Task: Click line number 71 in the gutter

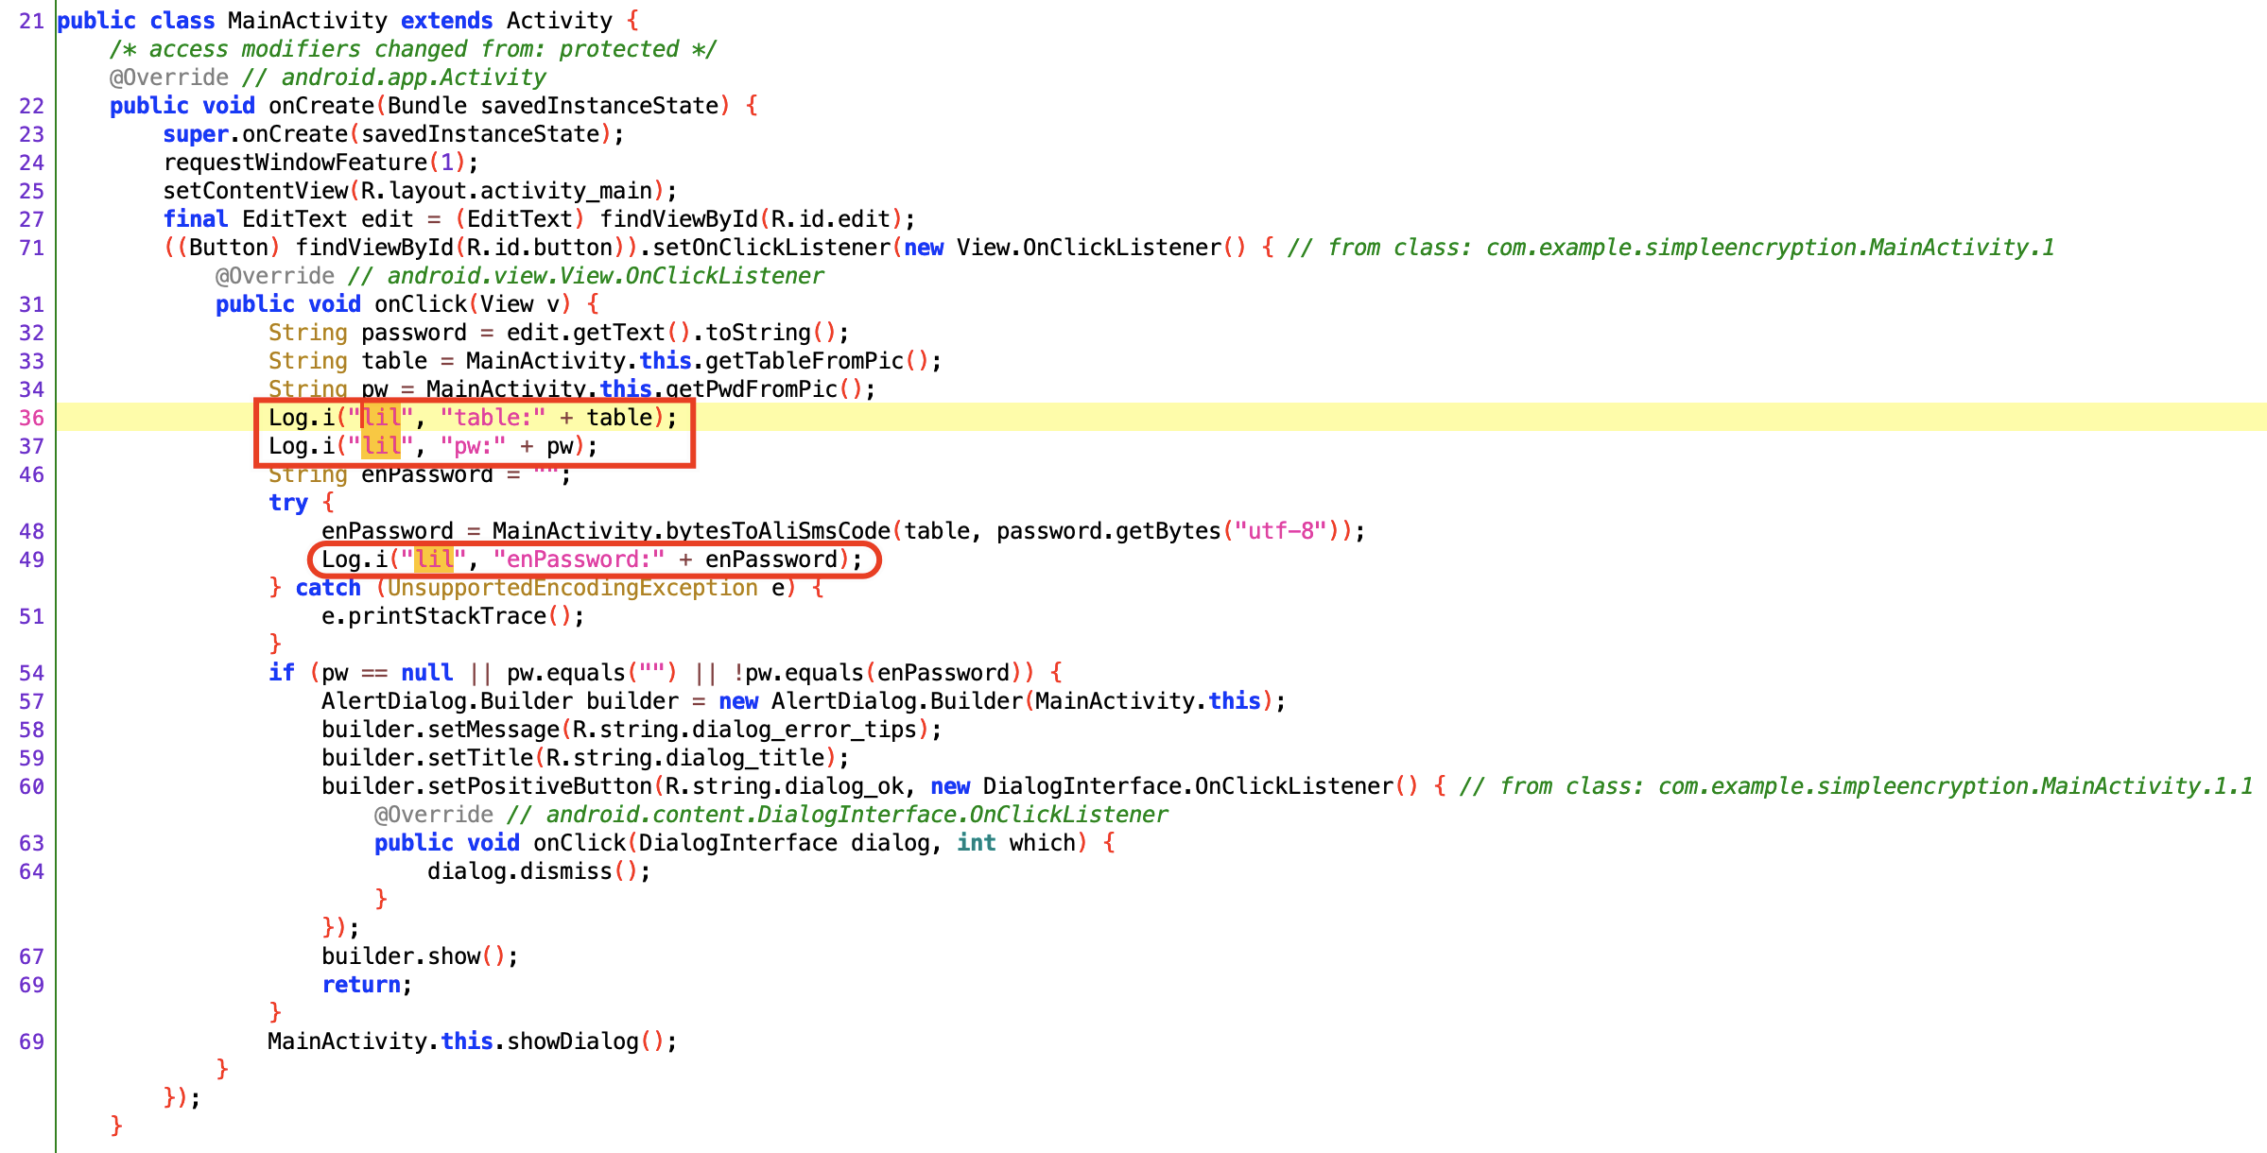Action: pos(31,248)
